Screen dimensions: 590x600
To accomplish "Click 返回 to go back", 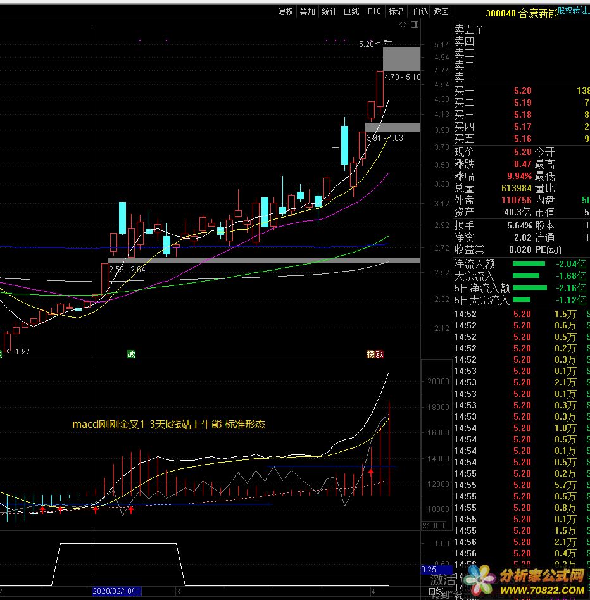I will coord(441,11).
